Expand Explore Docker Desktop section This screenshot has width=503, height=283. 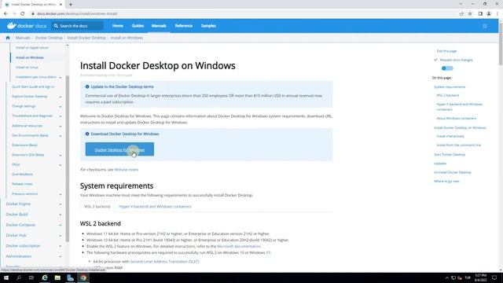click(x=60, y=97)
